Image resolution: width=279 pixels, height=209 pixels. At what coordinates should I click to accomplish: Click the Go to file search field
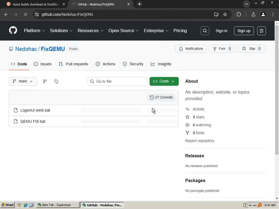click(117, 81)
